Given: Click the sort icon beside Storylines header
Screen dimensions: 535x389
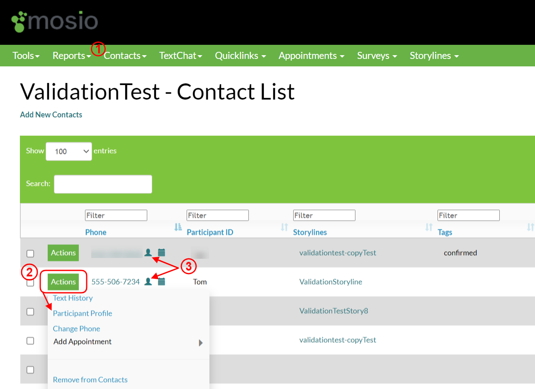Looking at the screenshot, I should (x=428, y=227).
